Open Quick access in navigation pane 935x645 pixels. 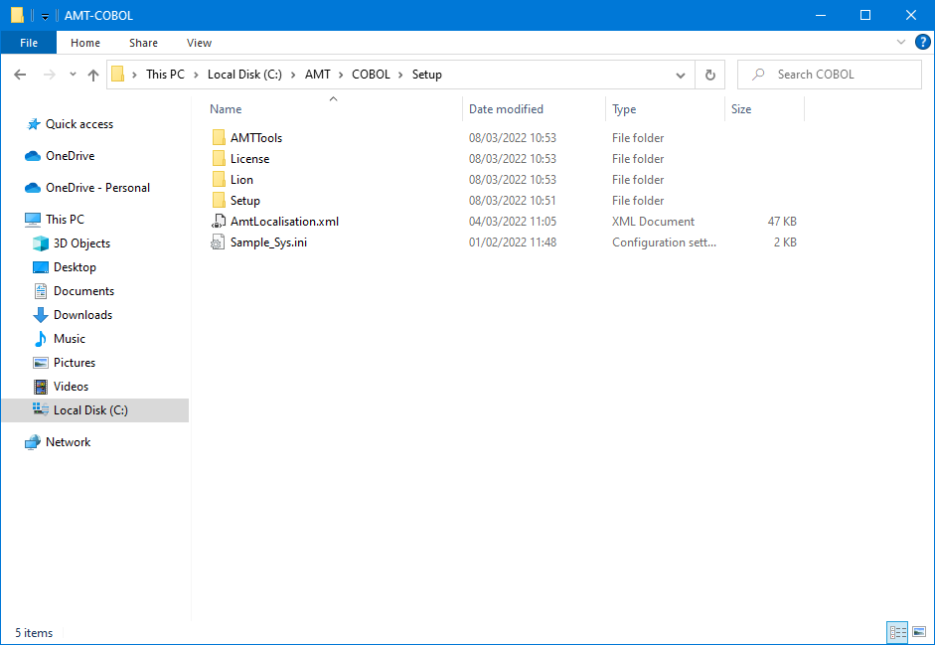(79, 124)
